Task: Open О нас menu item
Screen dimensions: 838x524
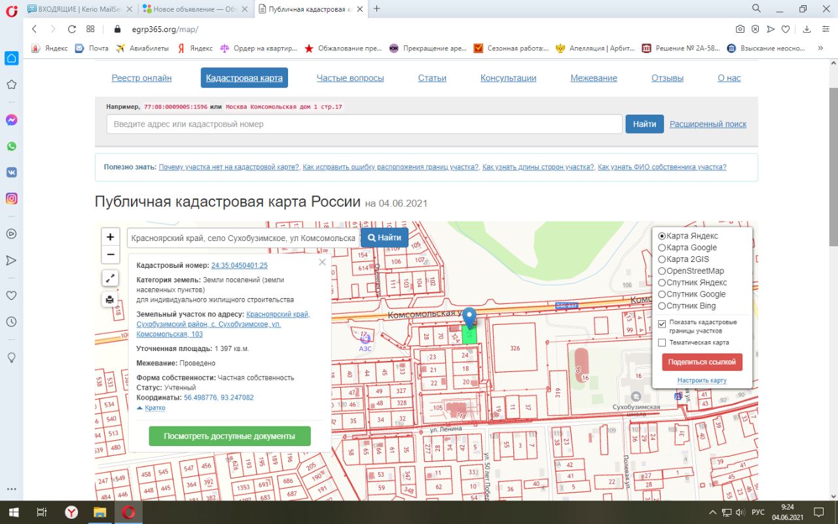Action: pyautogui.click(x=729, y=78)
